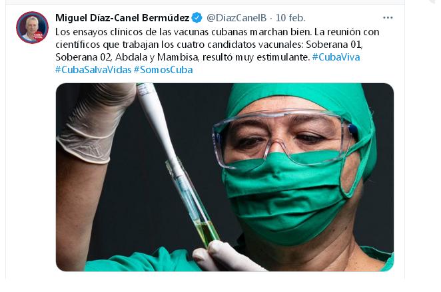Follow the #CubaSalvaVidas hashtag link
441x292 pixels.
pyautogui.click(x=93, y=70)
